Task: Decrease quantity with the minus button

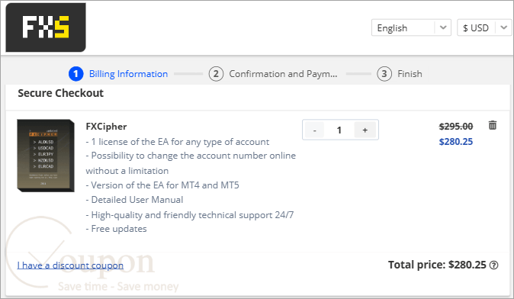Action: click(314, 130)
